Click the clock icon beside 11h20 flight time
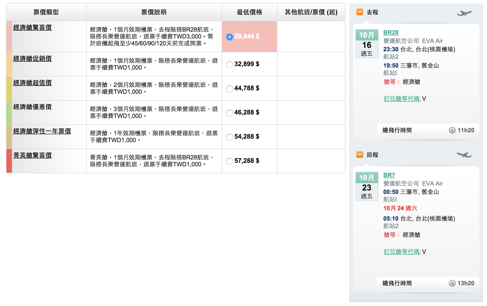The height and width of the screenshot is (306, 487). coord(453,130)
